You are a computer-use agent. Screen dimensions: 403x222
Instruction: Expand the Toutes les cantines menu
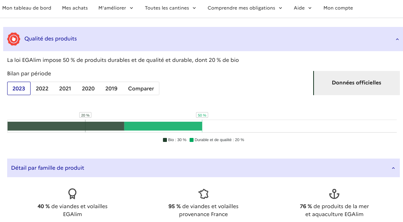[x=170, y=8]
